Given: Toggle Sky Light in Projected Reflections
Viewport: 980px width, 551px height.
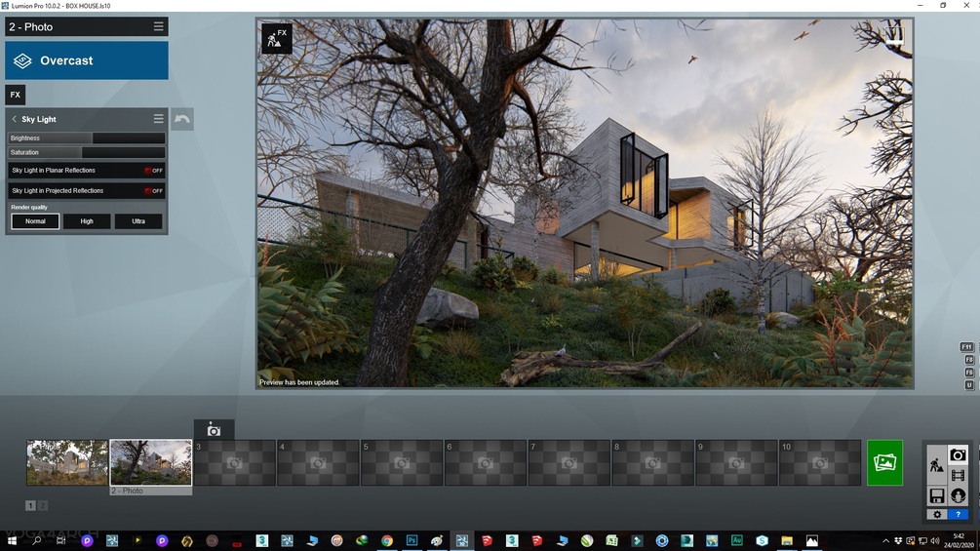Looking at the screenshot, I should [87, 190].
